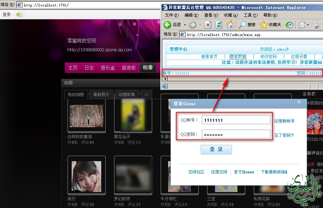Click the QQ帐号 input field
The width and height of the screenshot is (323, 208).
click(236, 120)
